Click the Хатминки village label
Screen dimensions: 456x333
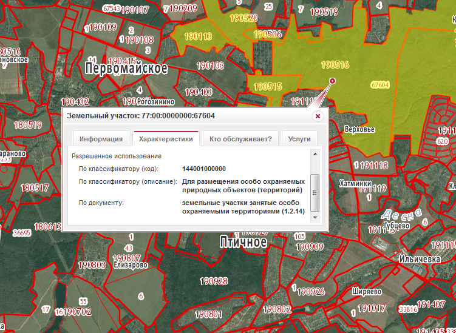355,183
